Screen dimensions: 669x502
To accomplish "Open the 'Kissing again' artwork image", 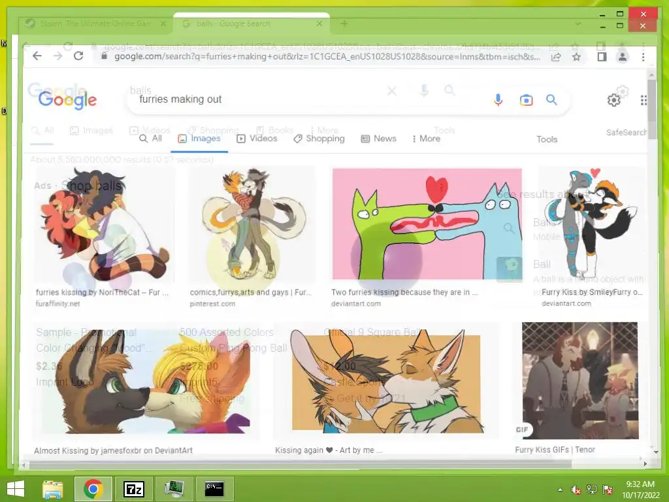I will (x=386, y=381).
